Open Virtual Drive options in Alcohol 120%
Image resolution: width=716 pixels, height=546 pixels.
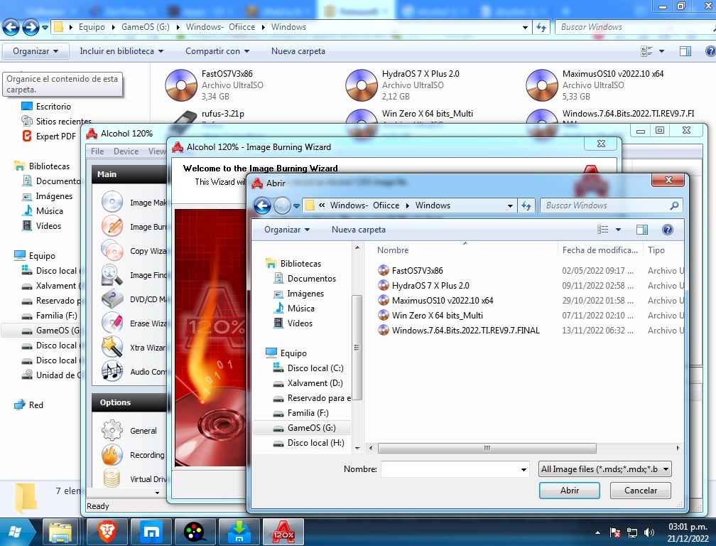pos(134,479)
